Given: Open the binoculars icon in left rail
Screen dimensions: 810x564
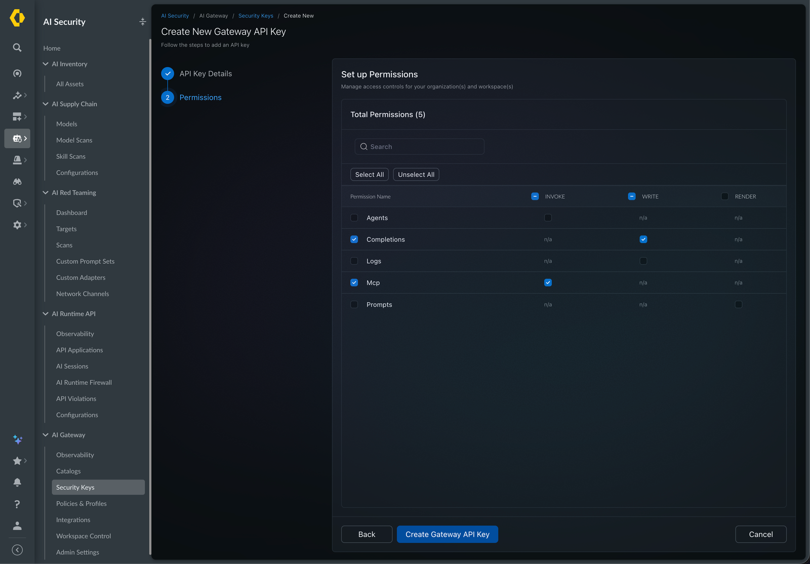Looking at the screenshot, I should (17, 181).
